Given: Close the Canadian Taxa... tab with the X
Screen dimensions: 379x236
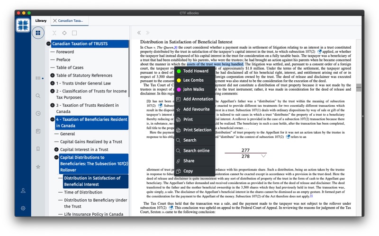Looking at the screenshot, I should pyautogui.click(x=55, y=21).
